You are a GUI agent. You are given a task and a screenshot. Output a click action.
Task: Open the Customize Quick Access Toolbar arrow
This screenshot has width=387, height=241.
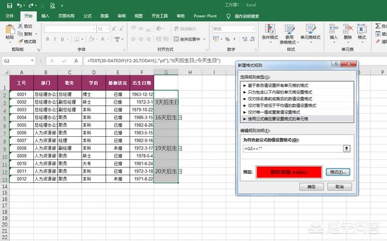[x=62, y=5]
